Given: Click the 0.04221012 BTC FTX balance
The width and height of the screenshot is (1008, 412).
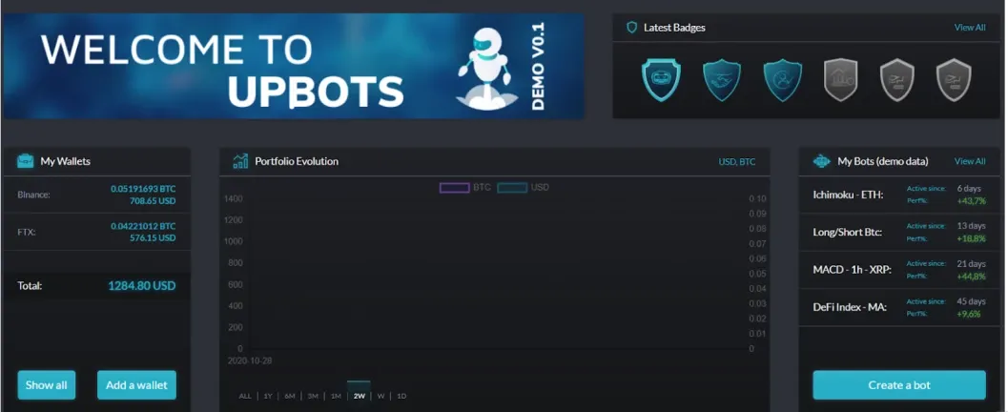Looking at the screenshot, I should [143, 226].
